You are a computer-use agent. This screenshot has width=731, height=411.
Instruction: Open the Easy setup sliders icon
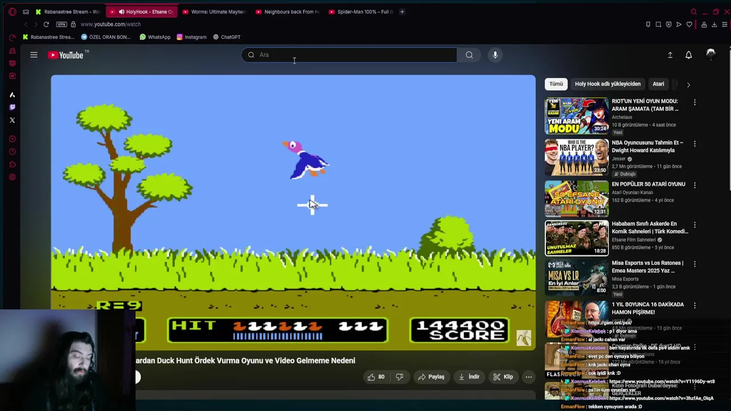(725, 24)
